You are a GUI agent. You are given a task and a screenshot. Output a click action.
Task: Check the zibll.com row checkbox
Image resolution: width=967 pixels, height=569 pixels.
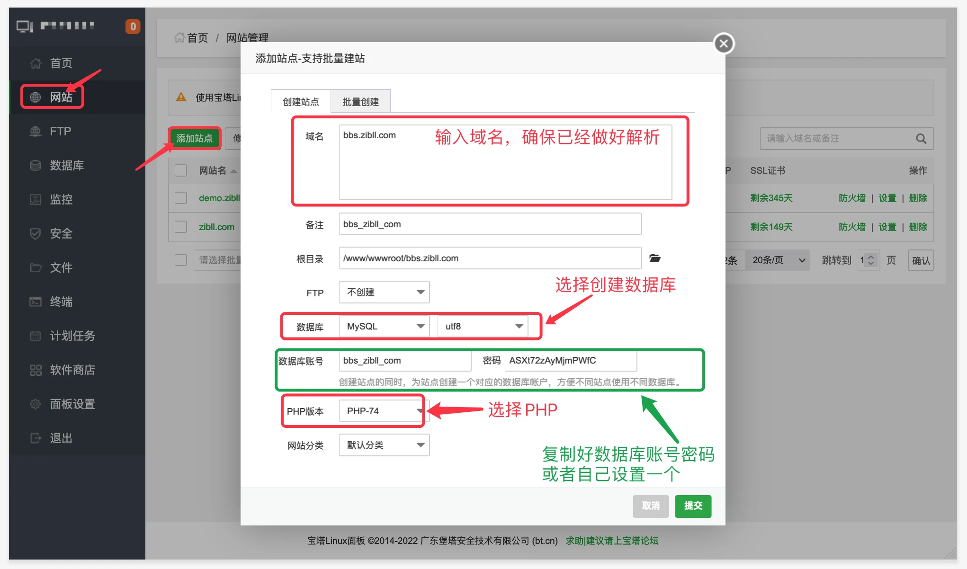click(180, 227)
